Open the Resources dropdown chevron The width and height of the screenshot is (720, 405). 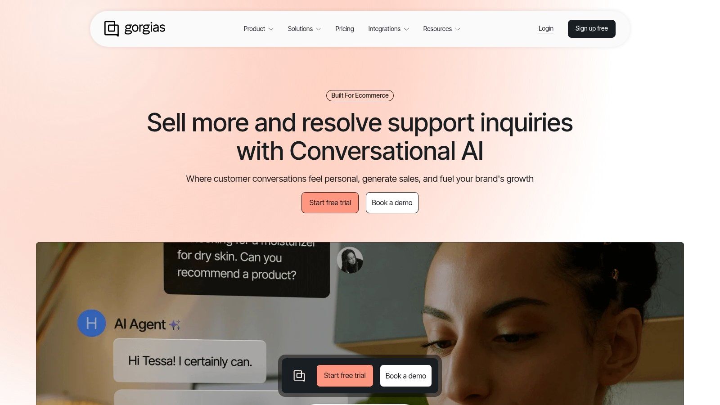click(458, 29)
